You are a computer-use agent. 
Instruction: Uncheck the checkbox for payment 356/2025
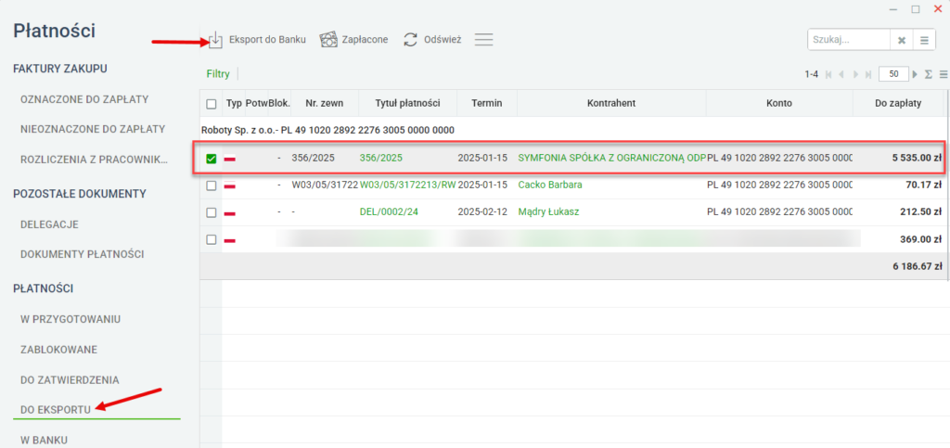coord(212,160)
